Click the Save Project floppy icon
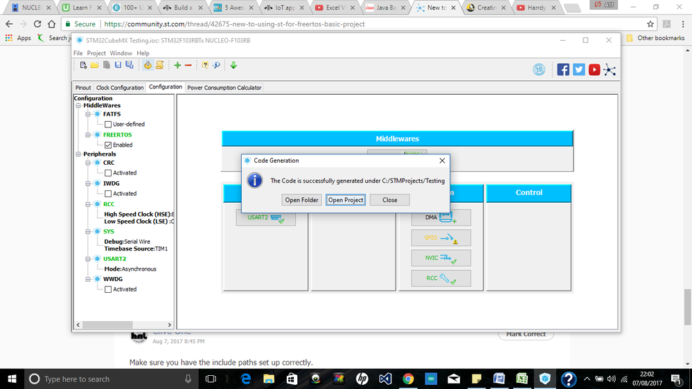The width and height of the screenshot is (692, 389). coord(118,65)
